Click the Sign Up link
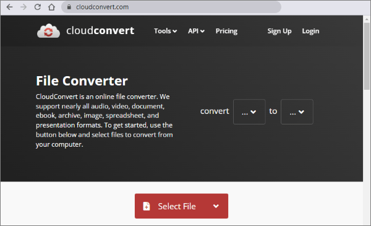 [x=279, y=31]
